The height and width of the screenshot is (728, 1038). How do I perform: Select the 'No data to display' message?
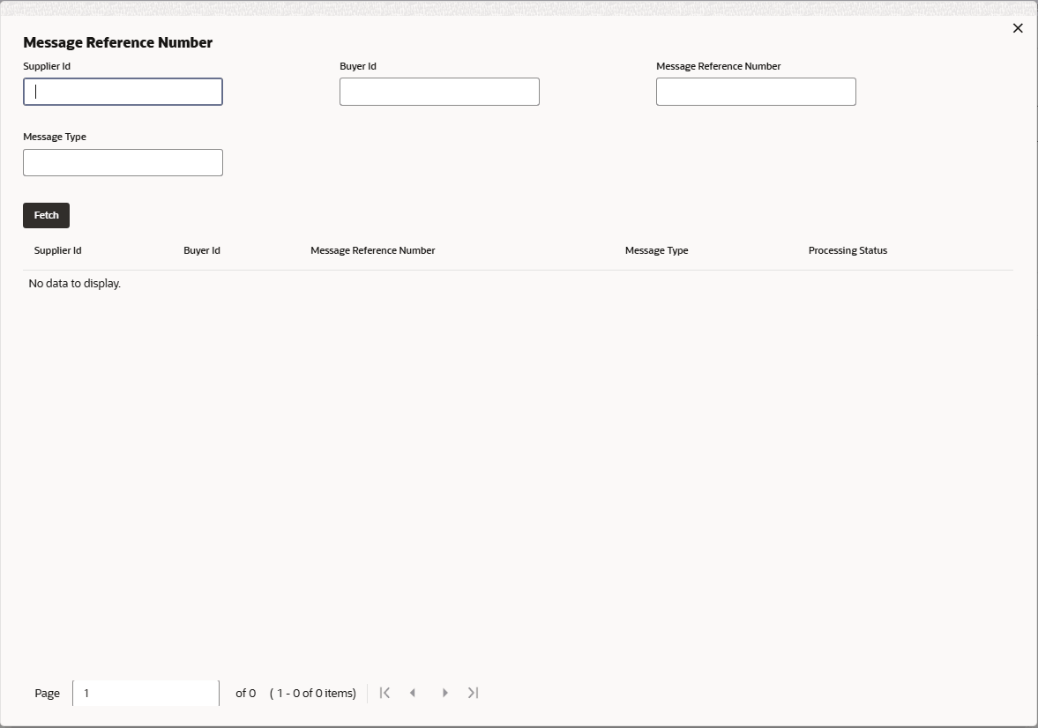[x=73, y=283]
